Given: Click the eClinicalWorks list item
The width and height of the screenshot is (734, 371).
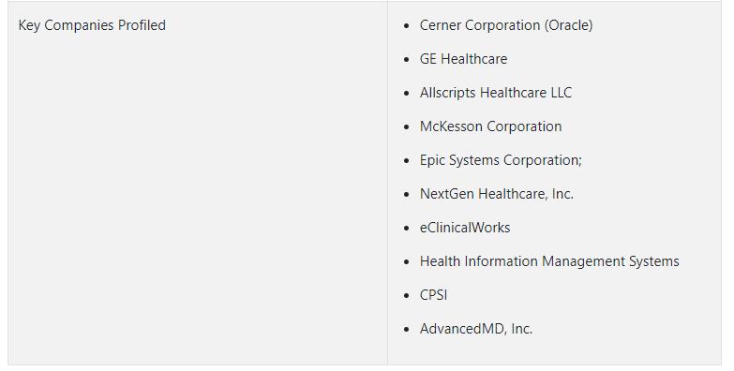Looking at the screenshot, I should 465,228.
